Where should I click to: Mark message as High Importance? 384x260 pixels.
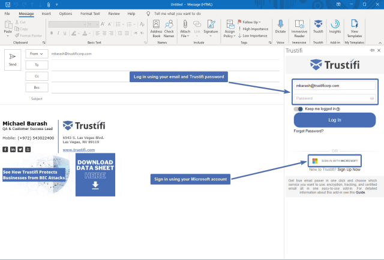pos(253,29)
